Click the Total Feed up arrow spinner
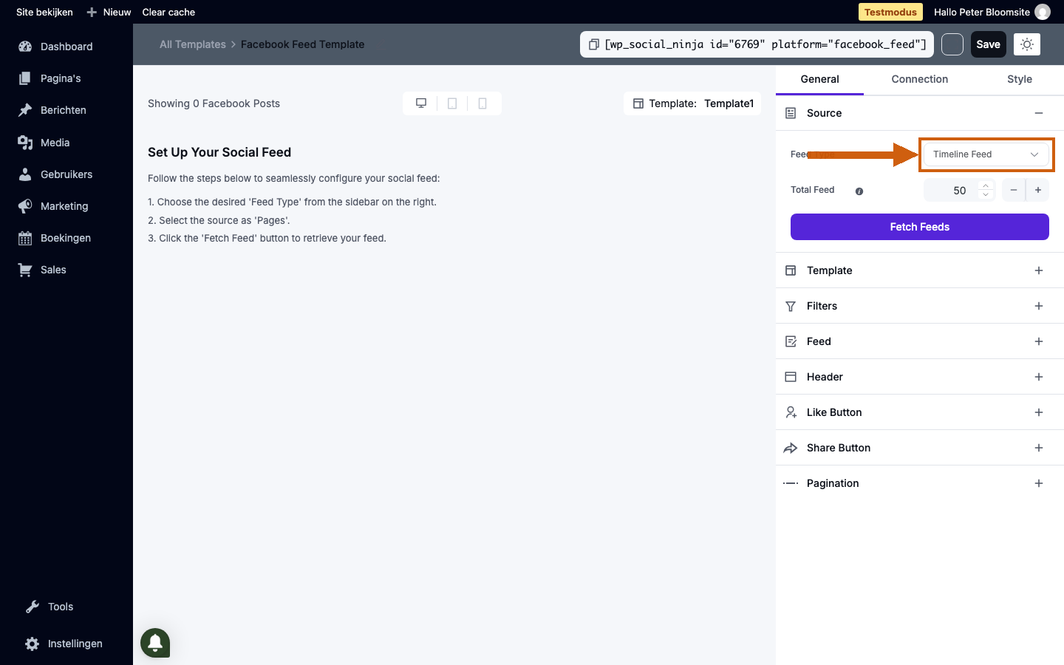 (x=986, y=185)
